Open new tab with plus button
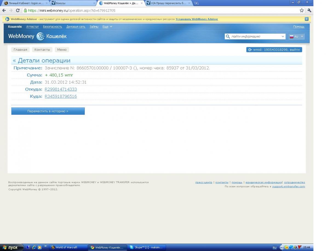Screen dimensions: 333x251 [x=196, y=3]
